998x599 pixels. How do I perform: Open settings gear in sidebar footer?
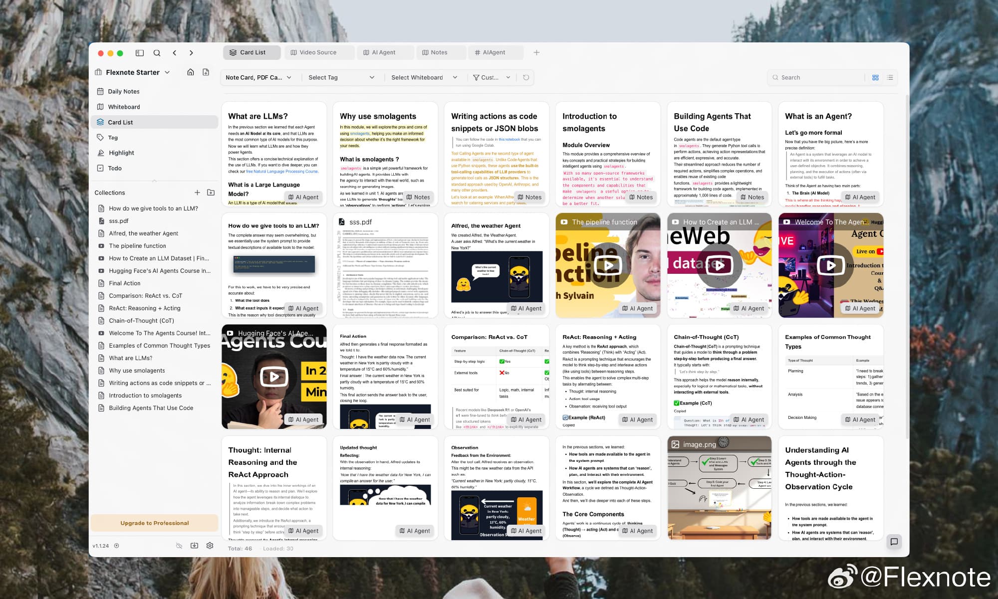pyautogui.click(x=210, y=546)
